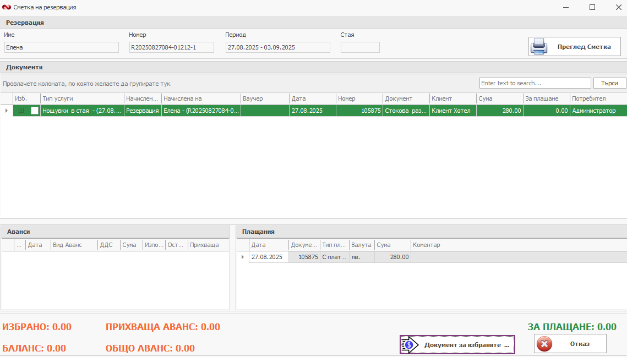The image size is (627, 357).
Task: Click the 'Enter text to search' field
Action: [535, 83]
